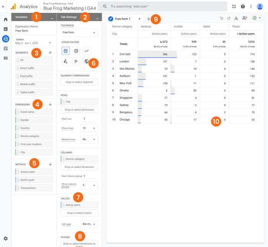Download the exploration data
The height and width of the screenshot is (247, 268).
(x=236, y=18)
